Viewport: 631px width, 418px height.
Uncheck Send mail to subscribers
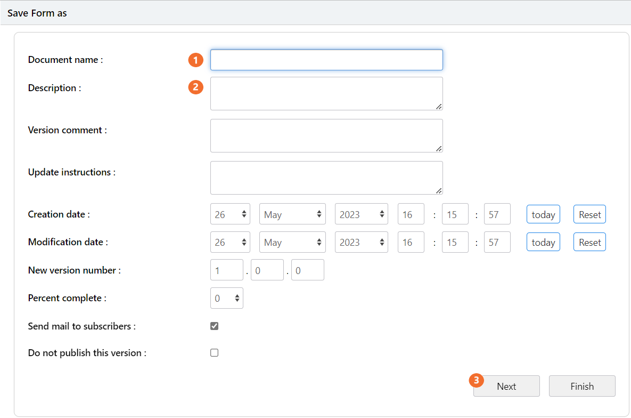pyautogui.click(x=214, y=326)
